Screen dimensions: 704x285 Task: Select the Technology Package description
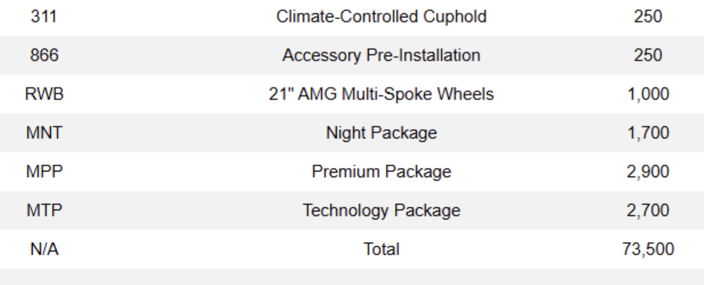point(381,210)
